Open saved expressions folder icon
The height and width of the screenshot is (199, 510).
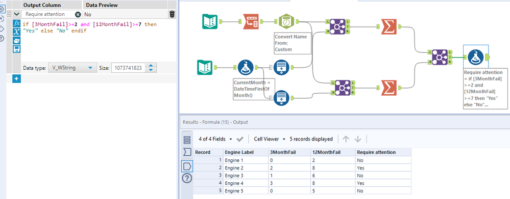click(x=16, y=41)
